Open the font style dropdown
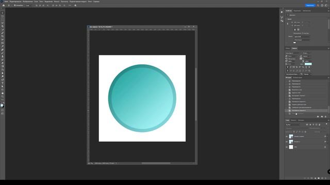Screen dimensions: 330x185 point(307,53)
